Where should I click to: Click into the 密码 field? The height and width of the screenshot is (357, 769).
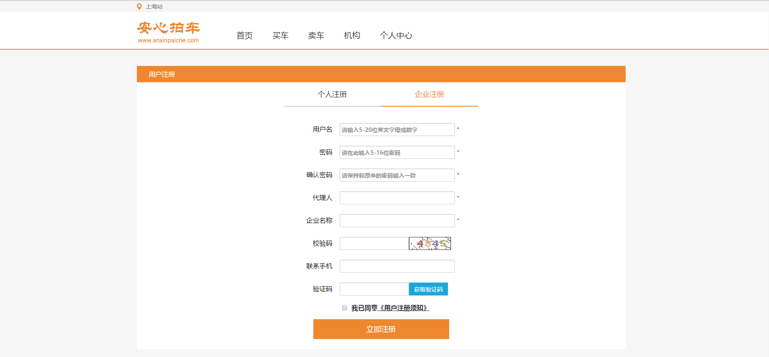point(397,152)
